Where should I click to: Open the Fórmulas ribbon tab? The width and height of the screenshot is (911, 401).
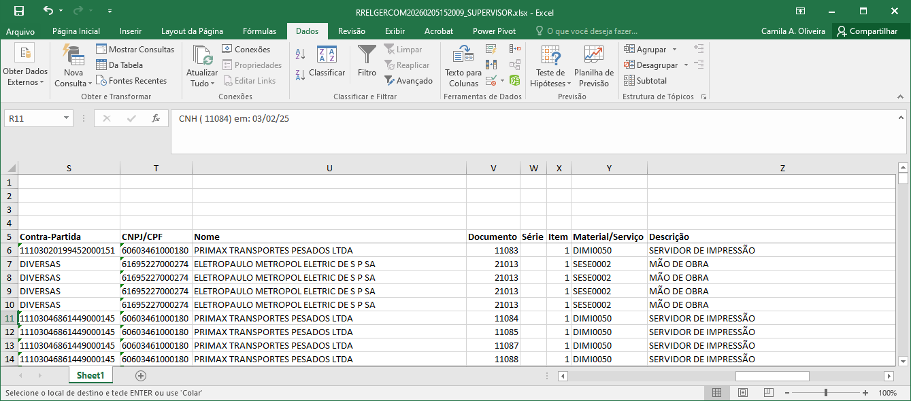tap(259, 31)
